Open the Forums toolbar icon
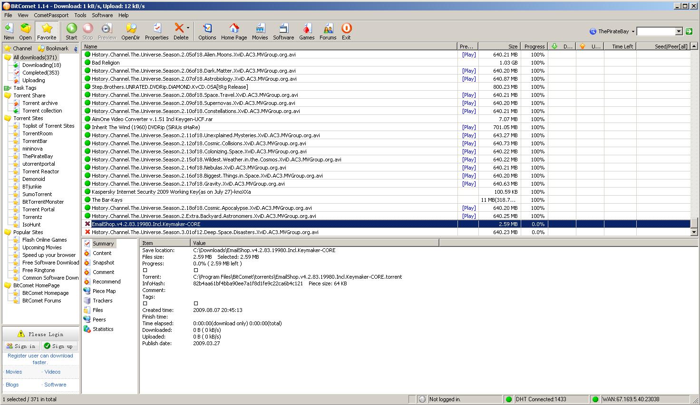Viewport: 700px width, 405px height. (x=328, y=31)
